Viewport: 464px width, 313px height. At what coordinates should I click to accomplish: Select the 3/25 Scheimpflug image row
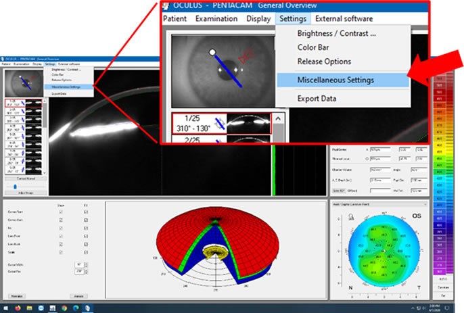(24, 120)
